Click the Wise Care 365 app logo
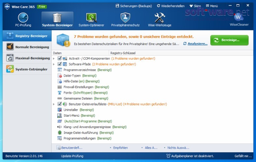The width and height of the screenshot is (256, 162). 7,7
